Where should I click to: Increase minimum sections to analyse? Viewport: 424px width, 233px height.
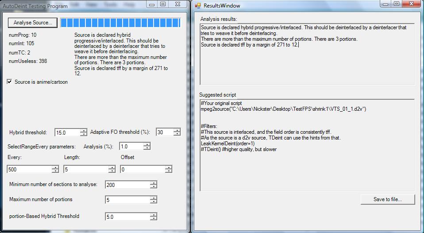[154, 183]
